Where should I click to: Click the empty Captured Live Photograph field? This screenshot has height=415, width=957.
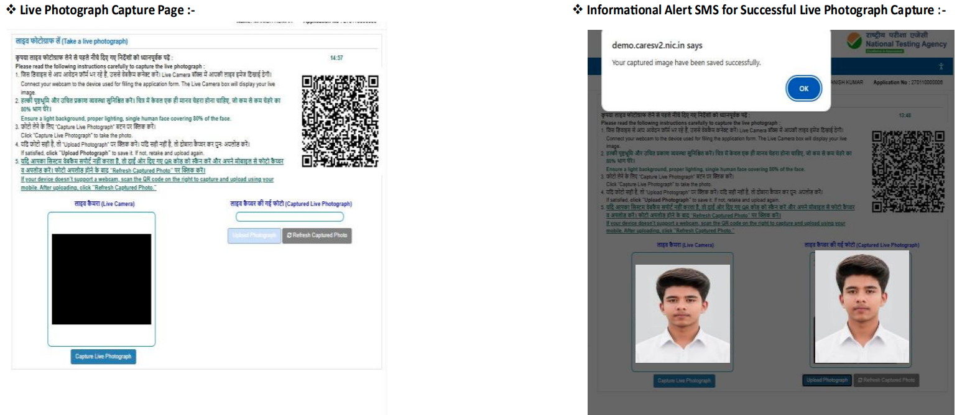(290, 217)
